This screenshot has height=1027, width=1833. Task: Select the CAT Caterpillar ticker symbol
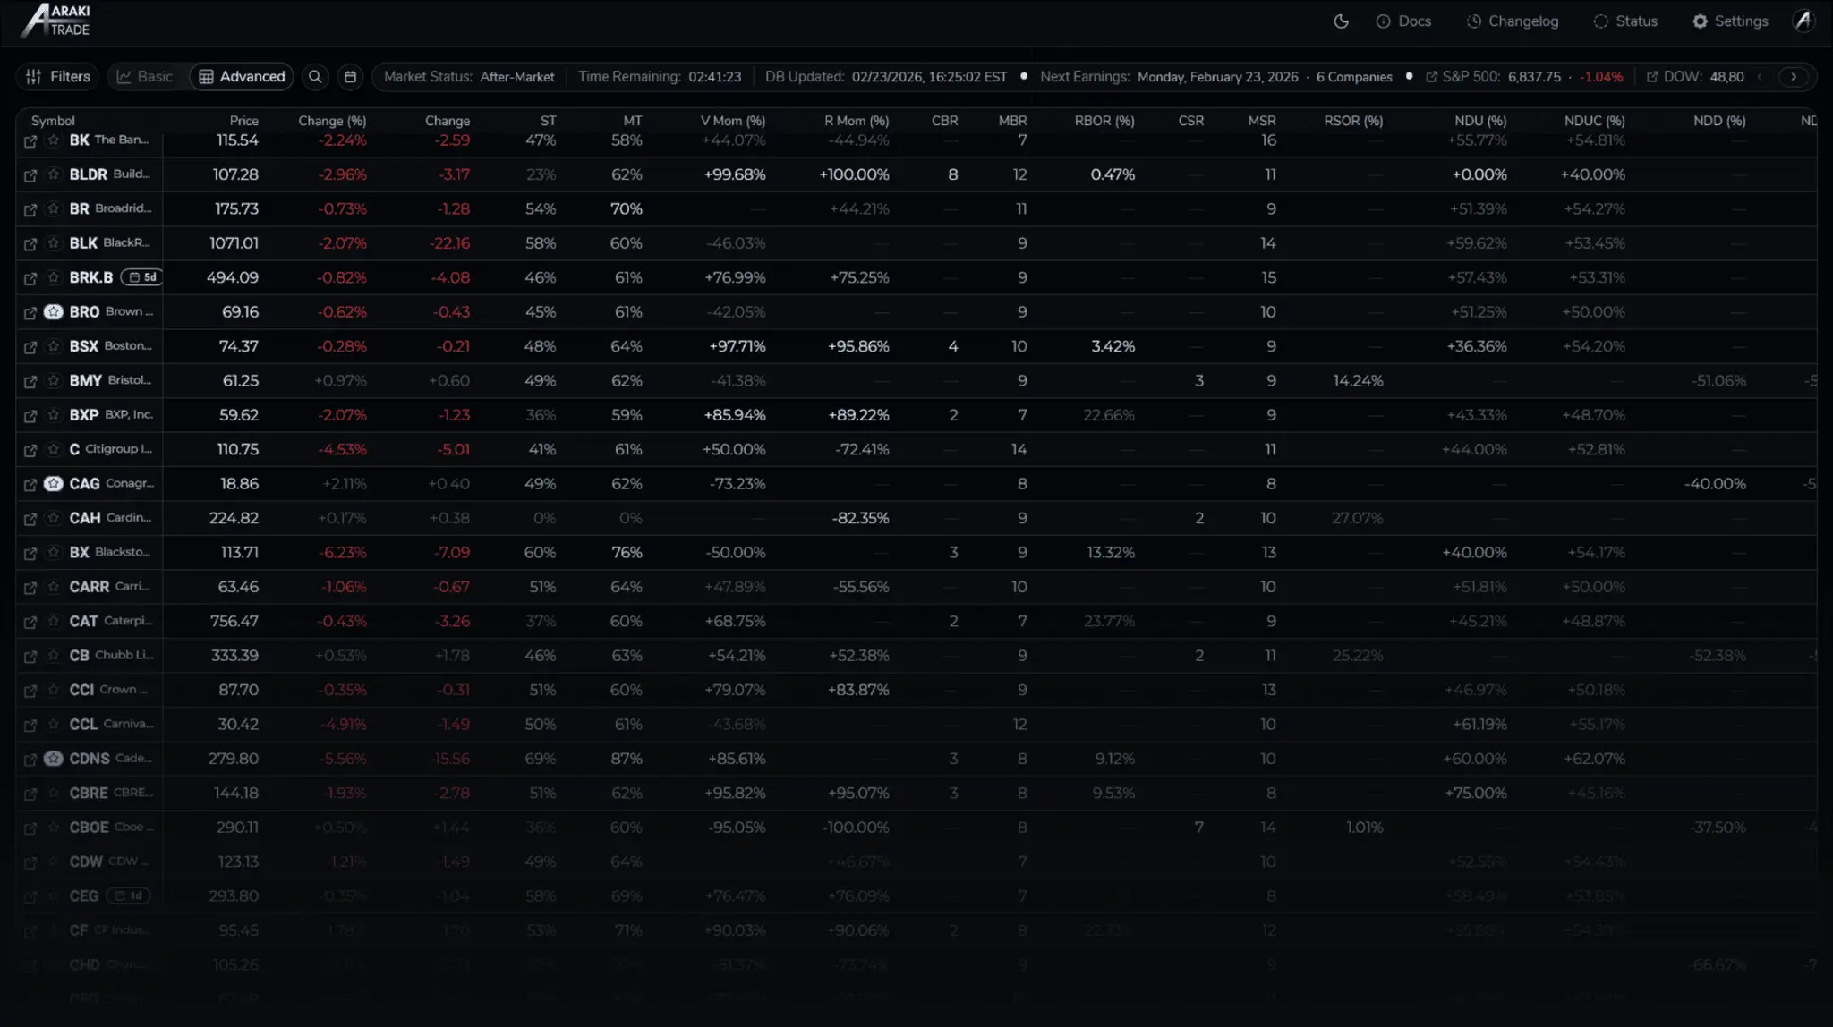[83, 621]
